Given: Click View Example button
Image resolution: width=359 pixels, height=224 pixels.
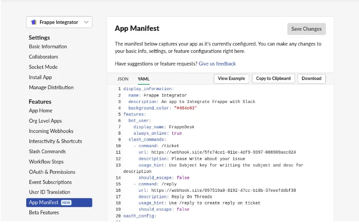Looking at the screenshot, I should 231,79.
